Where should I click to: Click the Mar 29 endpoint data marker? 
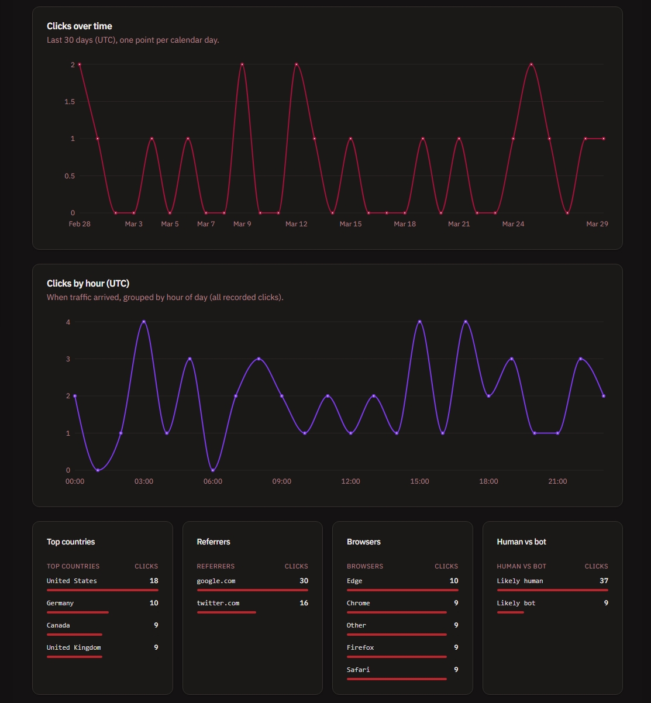[x=604, y=139]
